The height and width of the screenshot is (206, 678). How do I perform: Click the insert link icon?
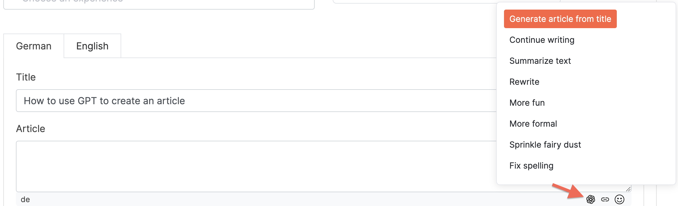[605, 199]
